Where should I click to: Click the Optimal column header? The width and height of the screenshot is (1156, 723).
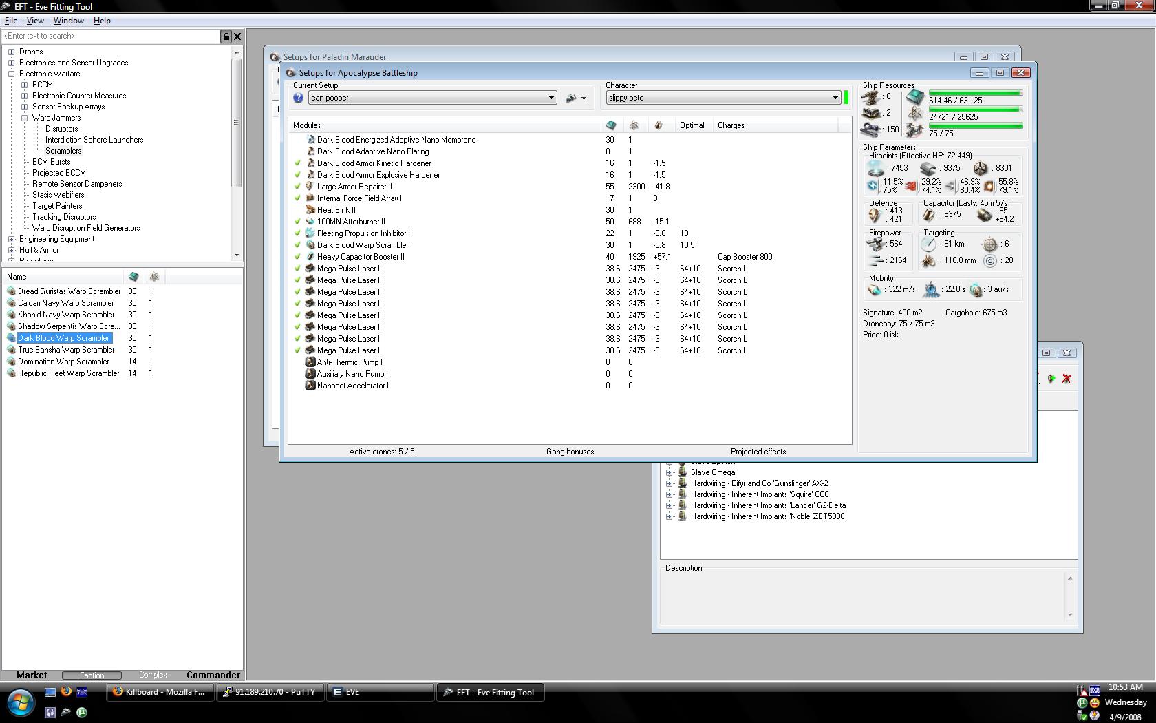click(692, 125)
